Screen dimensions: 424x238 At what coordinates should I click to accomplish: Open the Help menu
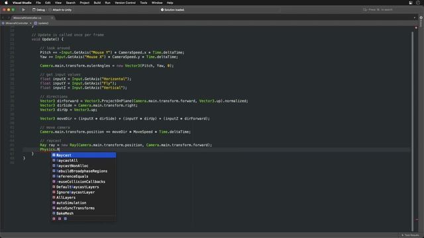(170, 3)
